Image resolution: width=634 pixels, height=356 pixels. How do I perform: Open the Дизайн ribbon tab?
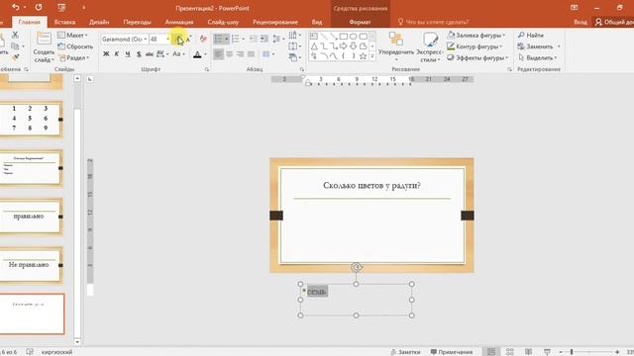[99, 22]
